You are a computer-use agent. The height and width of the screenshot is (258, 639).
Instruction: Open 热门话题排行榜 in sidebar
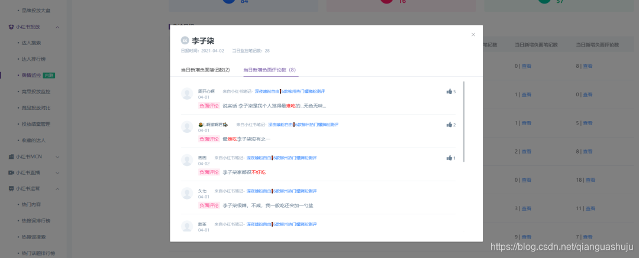(38, 253)
